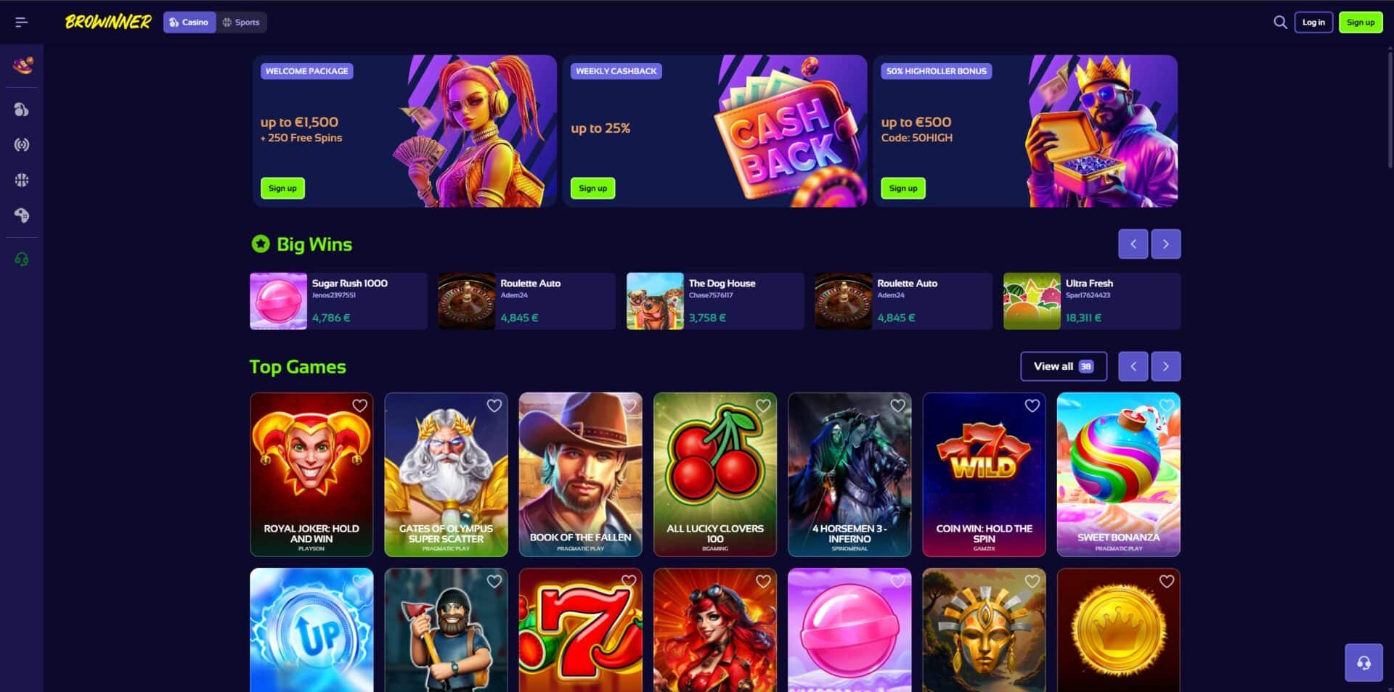Favorite Royal Joker: Hold and Win
Viewport: 1394px width, 692px height.
click(x=359, y=406)
